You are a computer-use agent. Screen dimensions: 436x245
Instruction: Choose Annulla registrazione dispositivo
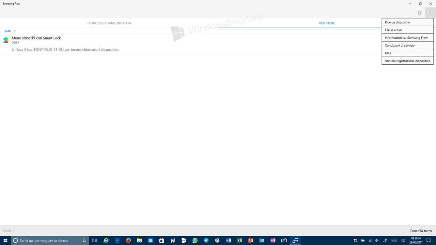tap(408, 61)
